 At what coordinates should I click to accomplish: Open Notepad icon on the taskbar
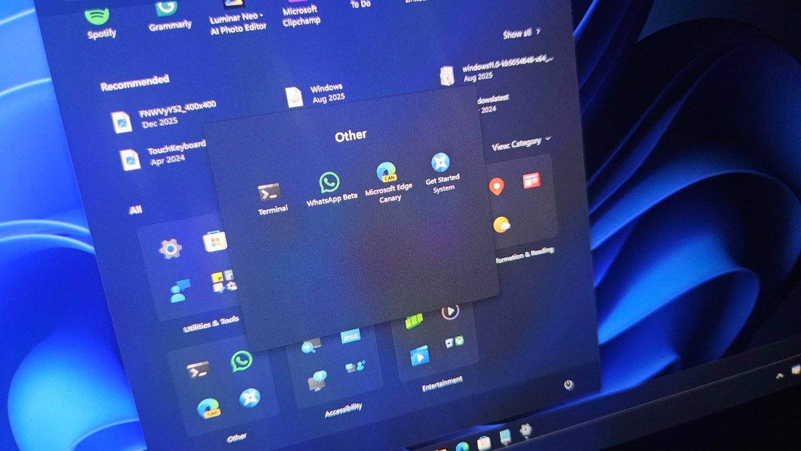pos(505,438)
